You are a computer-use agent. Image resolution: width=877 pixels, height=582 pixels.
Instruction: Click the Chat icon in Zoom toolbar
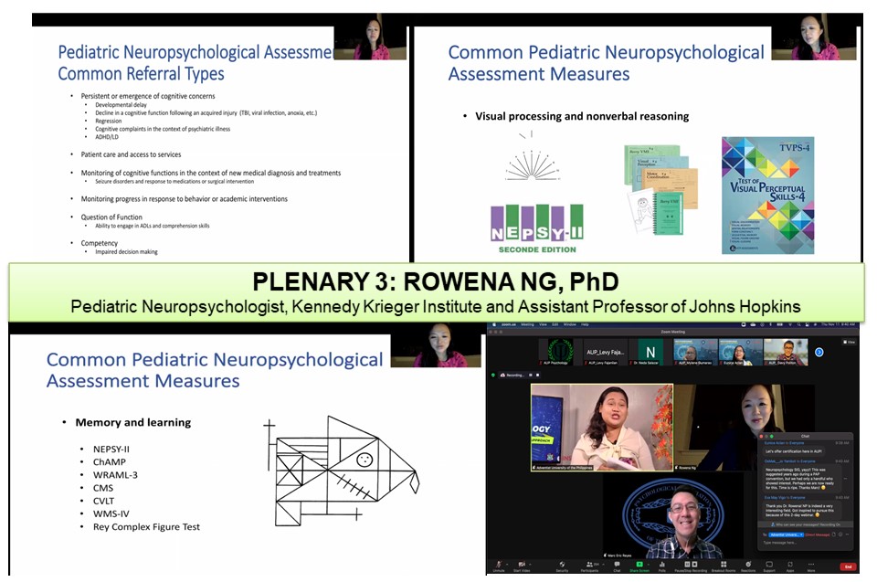click(x=617, y=564)
